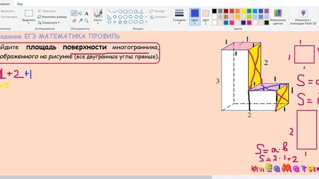Switch to the View (Вид) tab
This screenshot has width=319, height=179.
pos(20,4)
